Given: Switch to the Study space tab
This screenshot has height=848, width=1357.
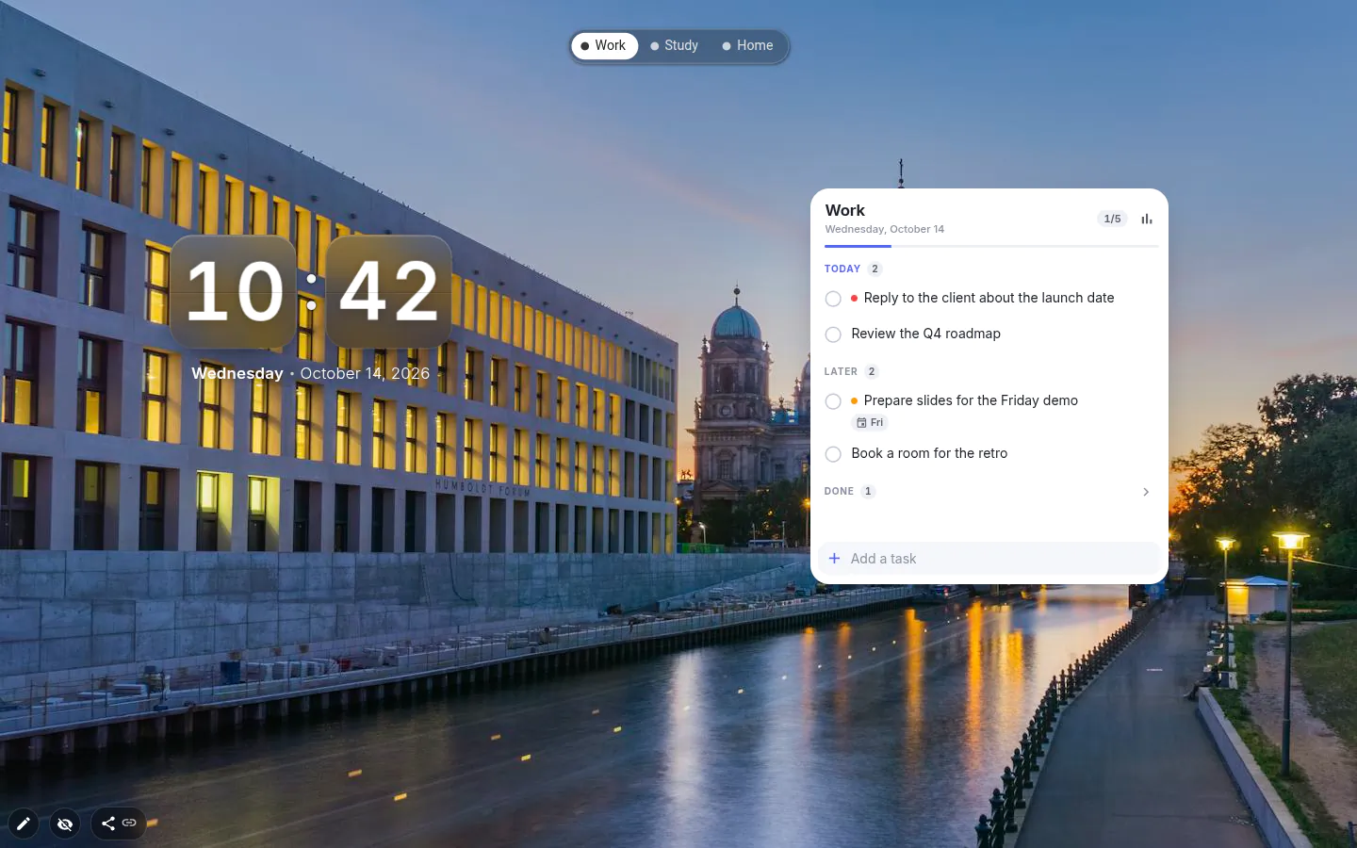Looking at the screenshot, I should point(675,45).
